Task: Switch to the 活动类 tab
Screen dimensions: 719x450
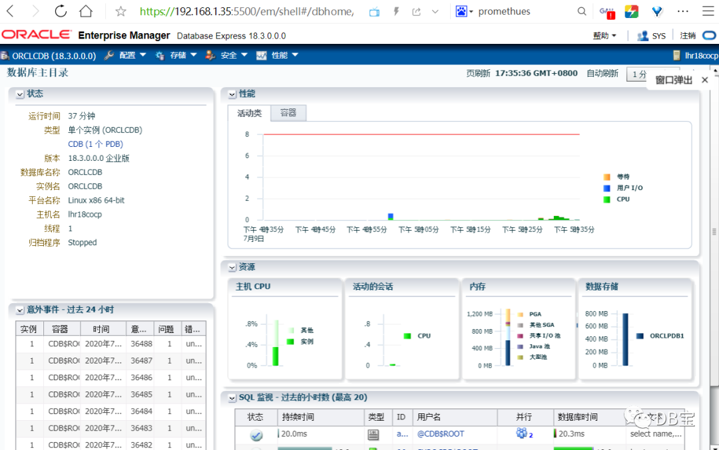Action: 249,113
